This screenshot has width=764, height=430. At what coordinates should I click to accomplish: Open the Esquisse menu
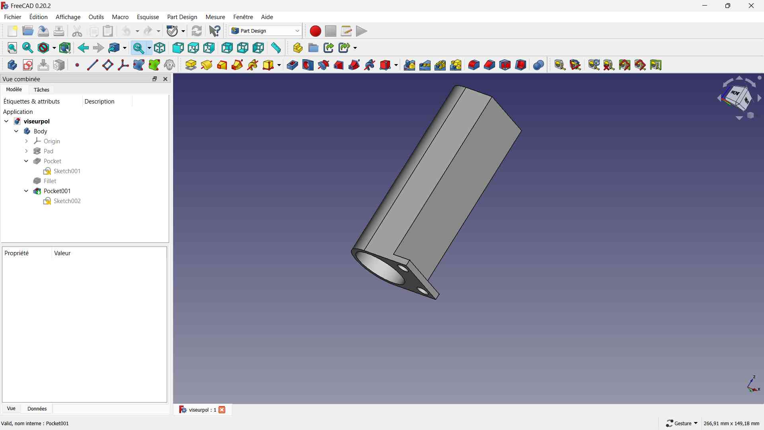148,17
